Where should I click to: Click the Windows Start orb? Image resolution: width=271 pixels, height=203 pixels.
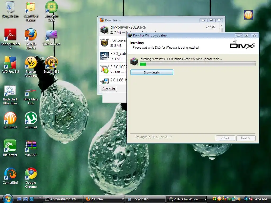coord(8,199)
